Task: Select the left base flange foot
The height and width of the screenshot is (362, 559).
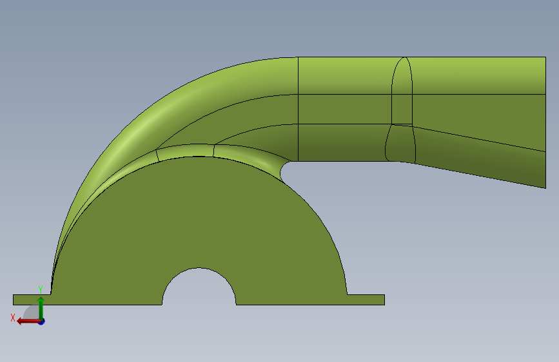Action: pos(32,300)
